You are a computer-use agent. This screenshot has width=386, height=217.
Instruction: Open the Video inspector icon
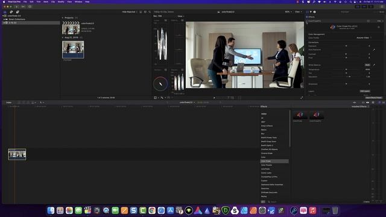(307, 12)
